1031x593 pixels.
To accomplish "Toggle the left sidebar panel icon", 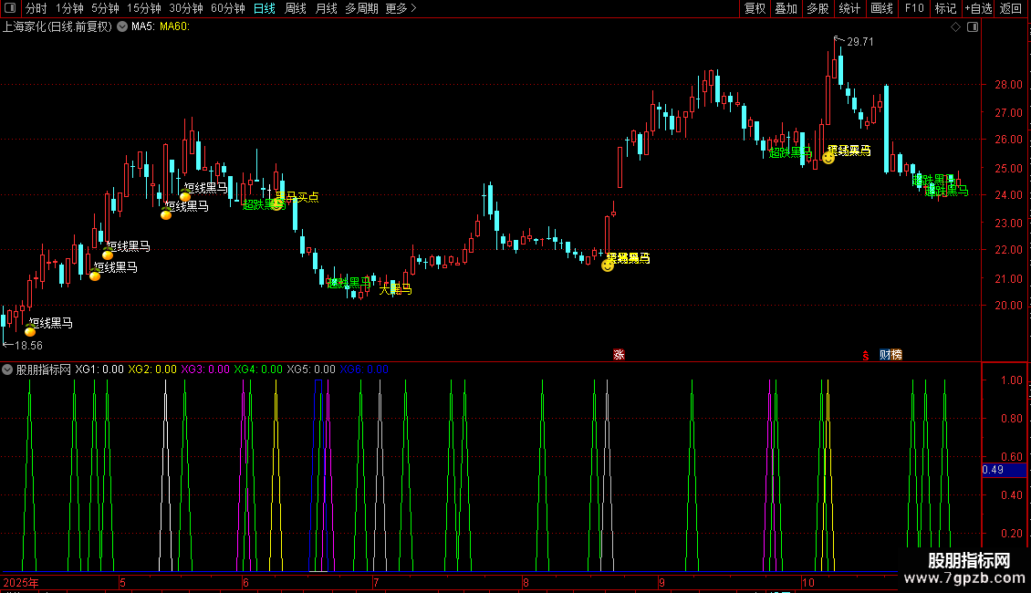I will pos(10,8).
